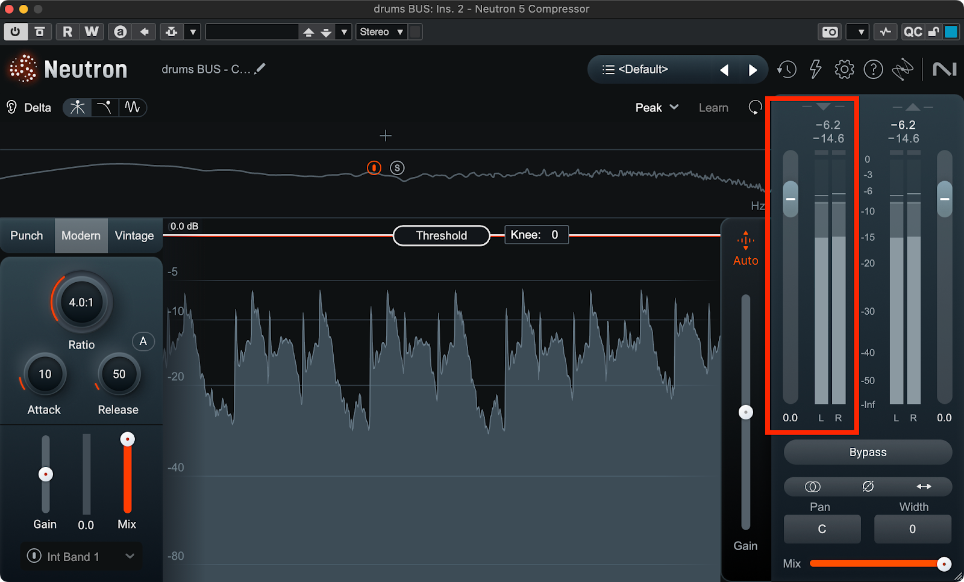Click the phase invert icon
Image resolution: width=964 pixels, height=582 pixels.
(x=868, y=486)
